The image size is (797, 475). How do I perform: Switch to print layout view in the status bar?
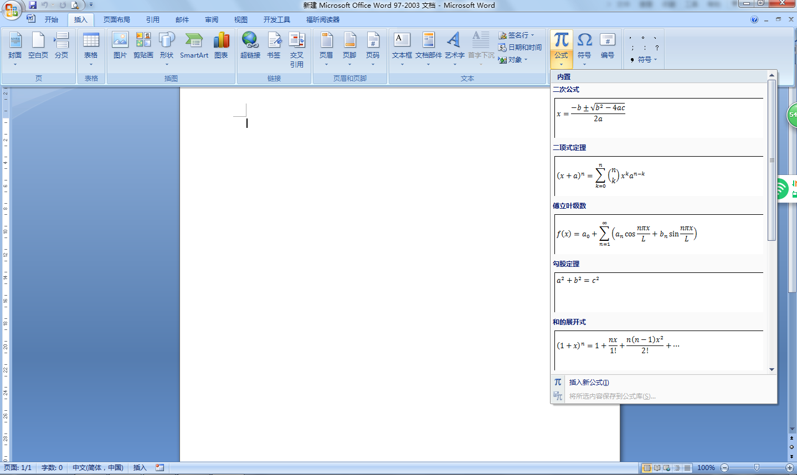pos(646,468)
